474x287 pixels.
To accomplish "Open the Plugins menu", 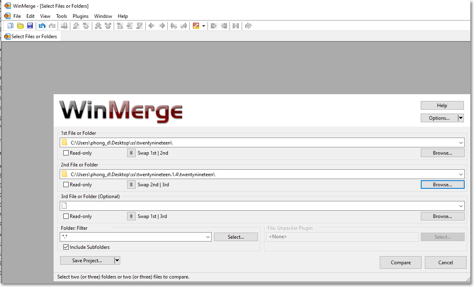I will (81, 16).
